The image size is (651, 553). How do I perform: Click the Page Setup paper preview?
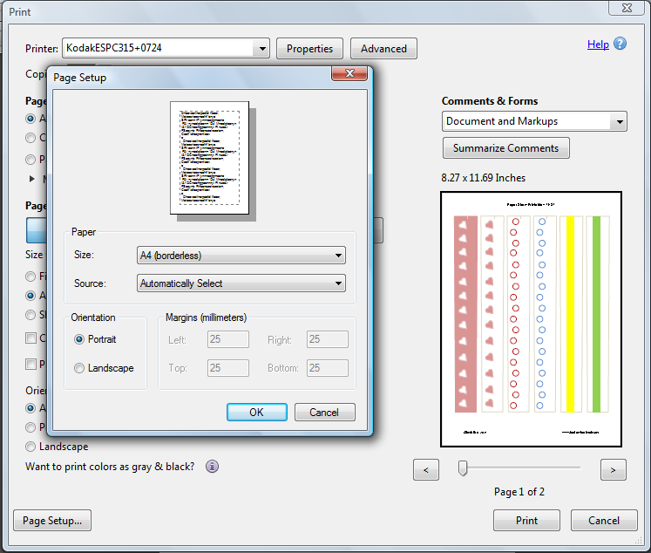coord(210,158)
